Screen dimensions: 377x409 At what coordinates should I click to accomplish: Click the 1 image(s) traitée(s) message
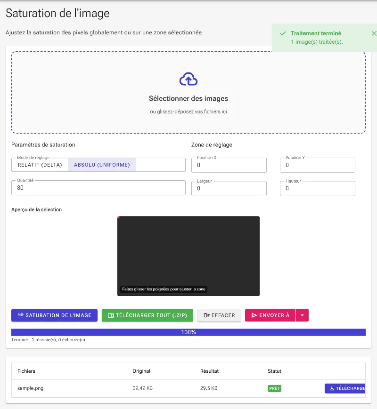coord(317,42)
